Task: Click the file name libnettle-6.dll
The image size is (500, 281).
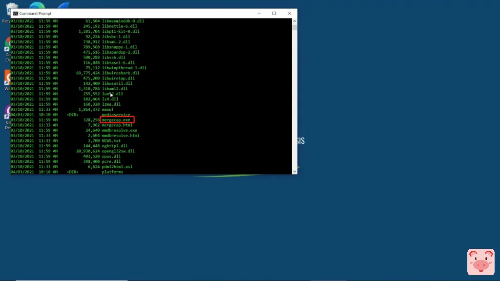Action: (x=120, y=26)
